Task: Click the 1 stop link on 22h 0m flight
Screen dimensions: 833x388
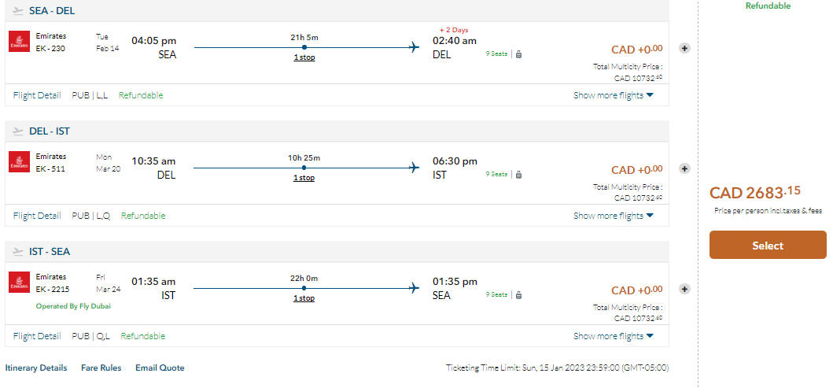Action: pos(304,298)
